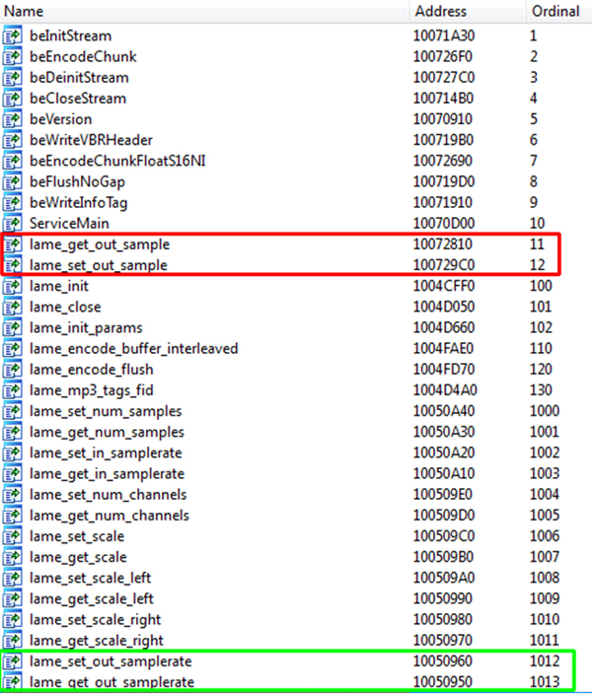Select the lame_get_scale_right function name
This screenshot has width=592, height=695.
coord(97,641)
